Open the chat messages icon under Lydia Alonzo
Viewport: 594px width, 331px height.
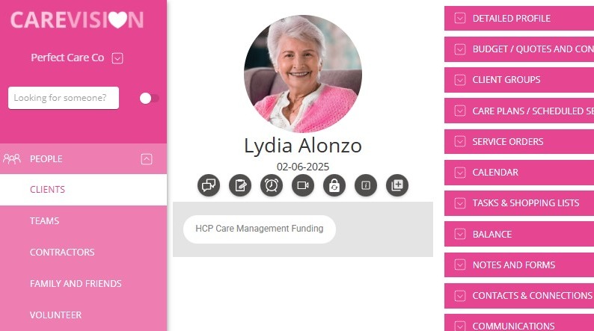209,185
